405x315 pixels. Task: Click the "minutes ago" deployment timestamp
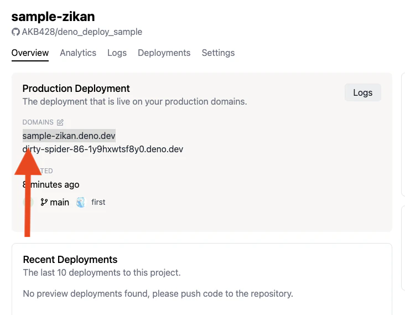(x=51, y=184)
